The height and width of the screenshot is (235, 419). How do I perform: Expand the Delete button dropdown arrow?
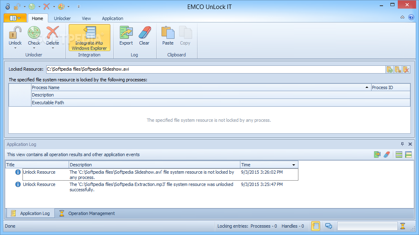click(53, 48)
